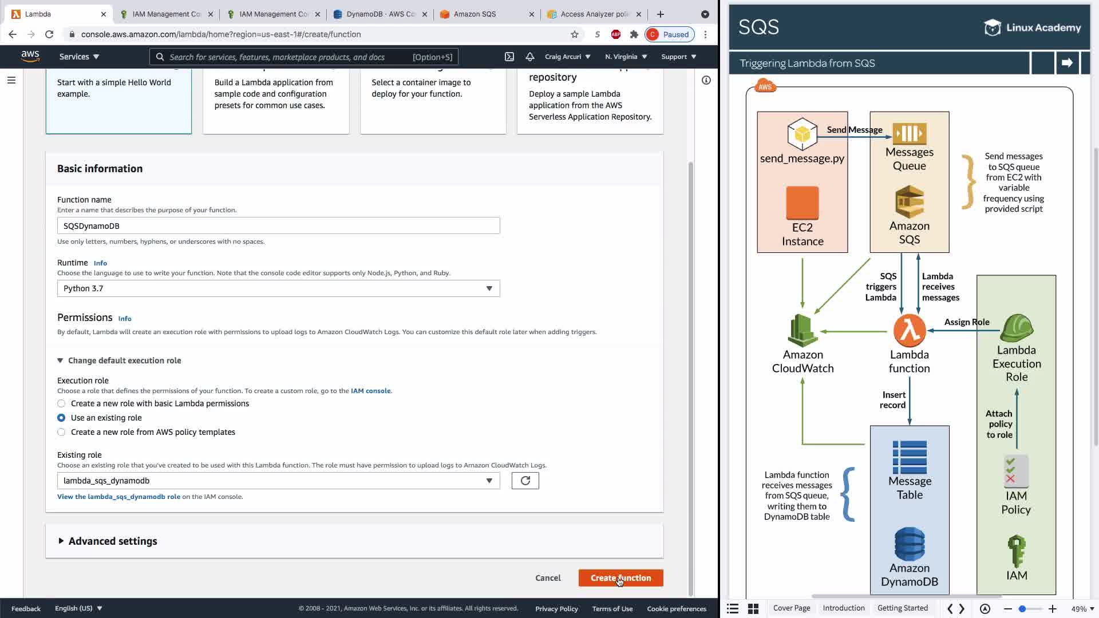
Task: Click the next-page arrow in Linux Academy header
Action: point(1066,63)
